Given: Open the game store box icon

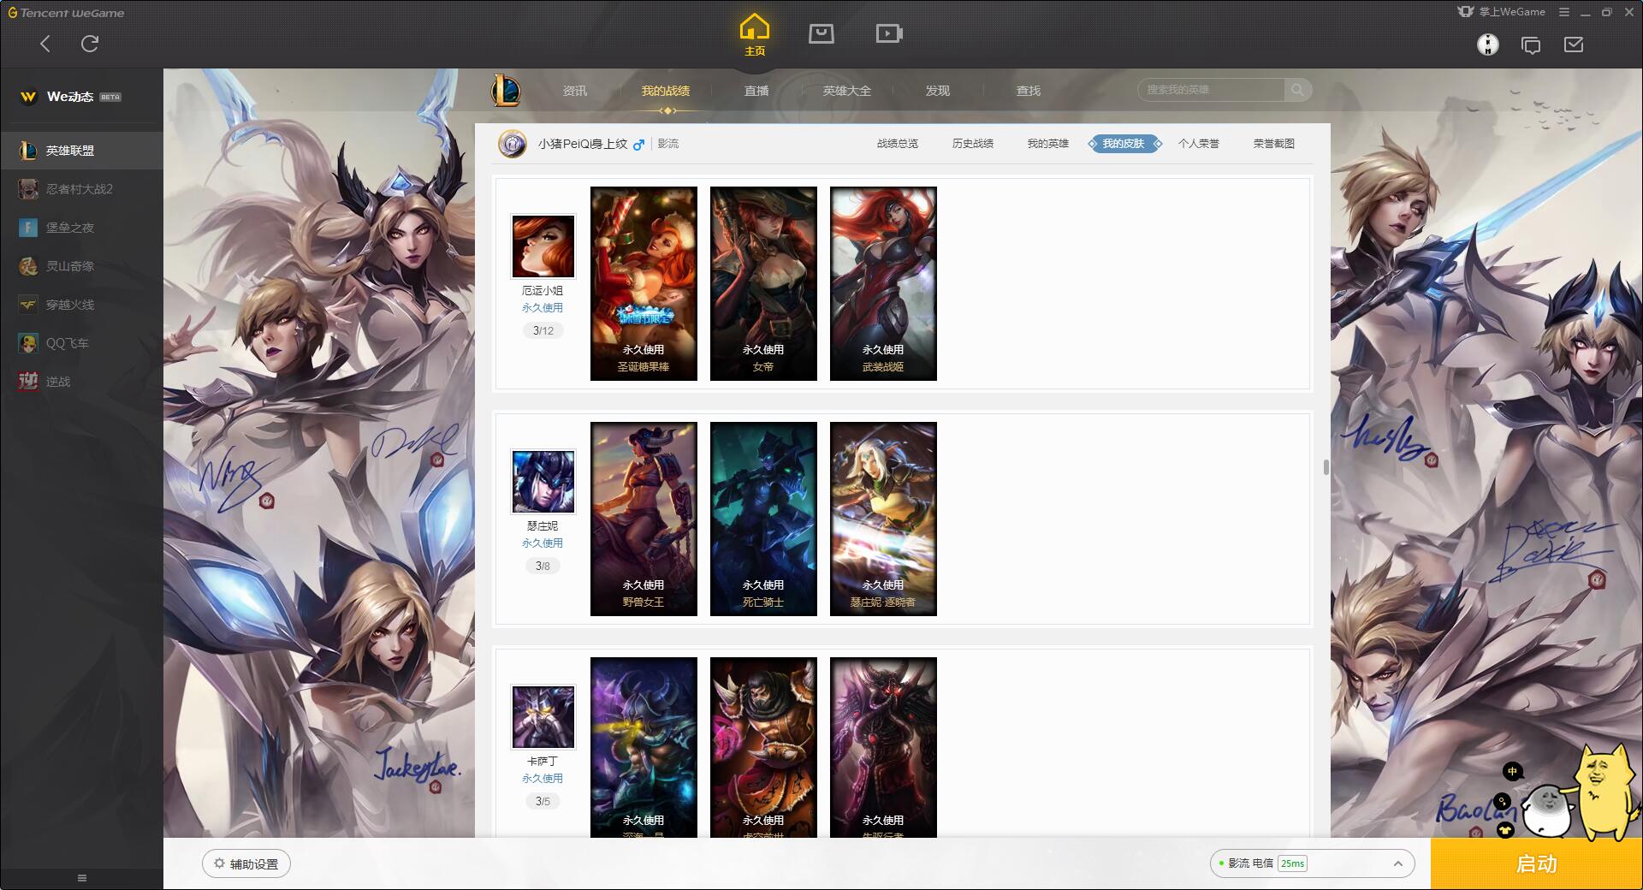Looking at the screenshot, I should pos(821,33).
